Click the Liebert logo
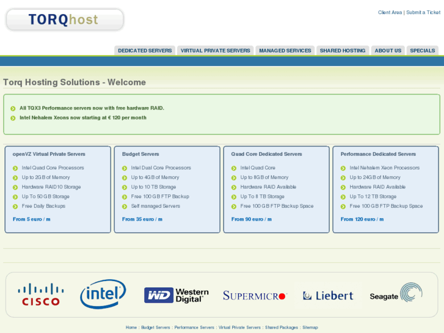This screenshot has height=333, width=444. [328, 296]
